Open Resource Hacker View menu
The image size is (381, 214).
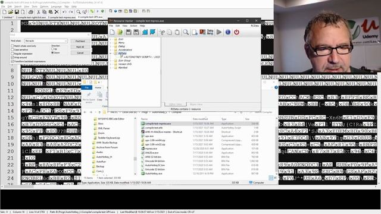coord(125,26)
